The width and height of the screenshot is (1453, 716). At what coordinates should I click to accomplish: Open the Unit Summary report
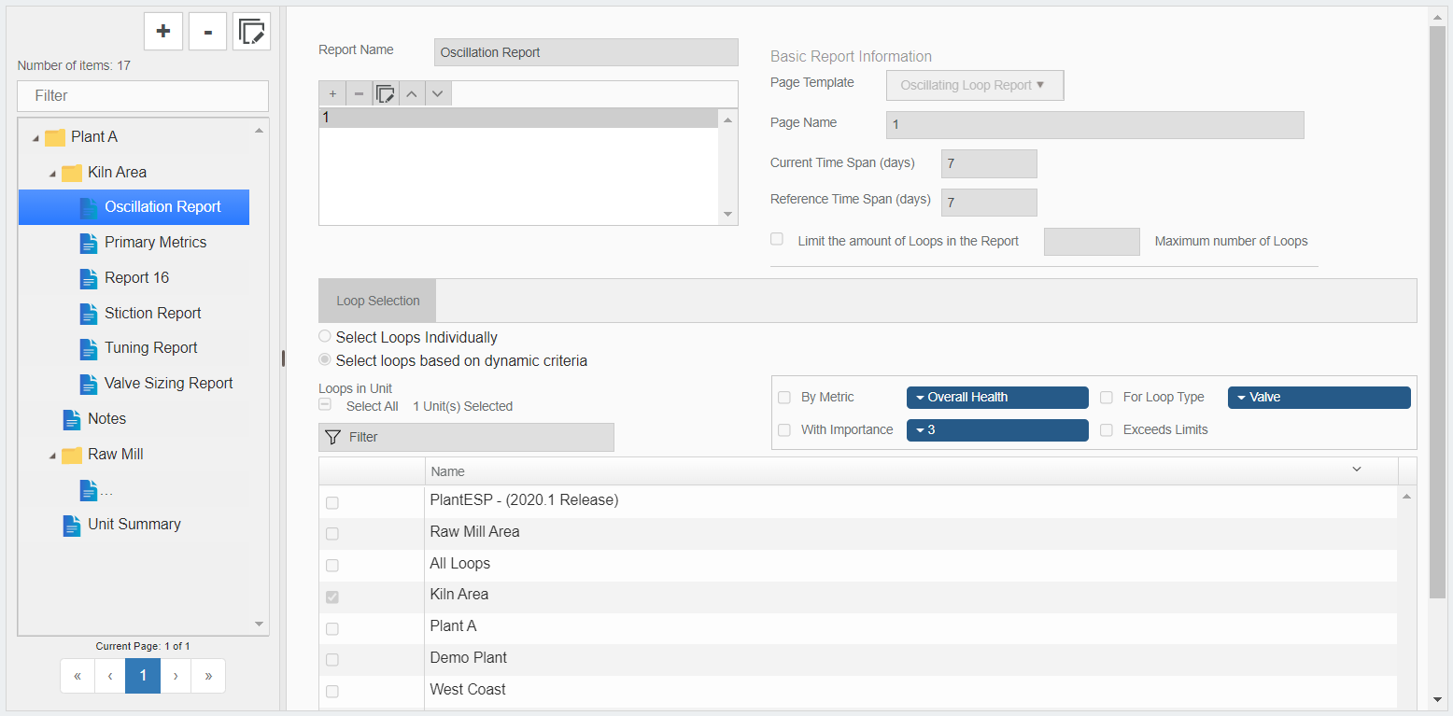coord(134,525)
